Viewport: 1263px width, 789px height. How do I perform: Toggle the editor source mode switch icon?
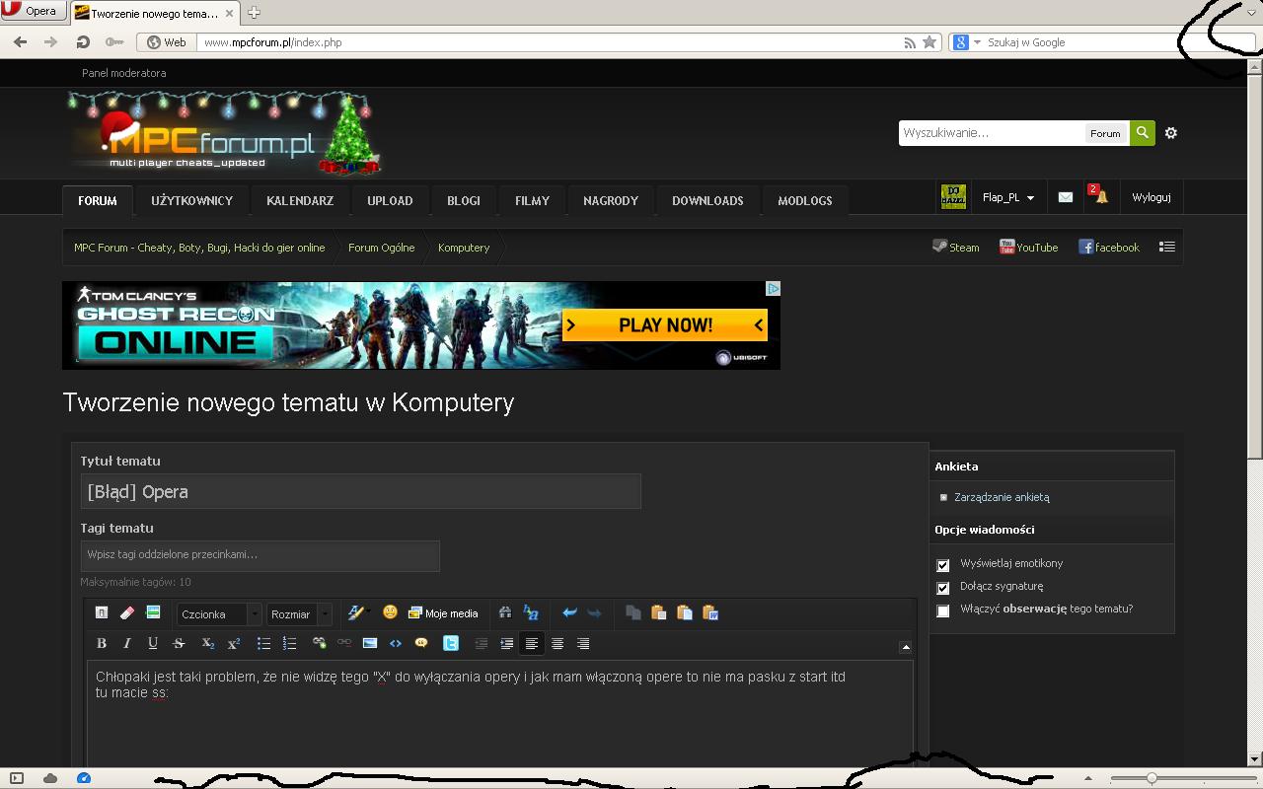pyautogui.click(x=101, y=612)
